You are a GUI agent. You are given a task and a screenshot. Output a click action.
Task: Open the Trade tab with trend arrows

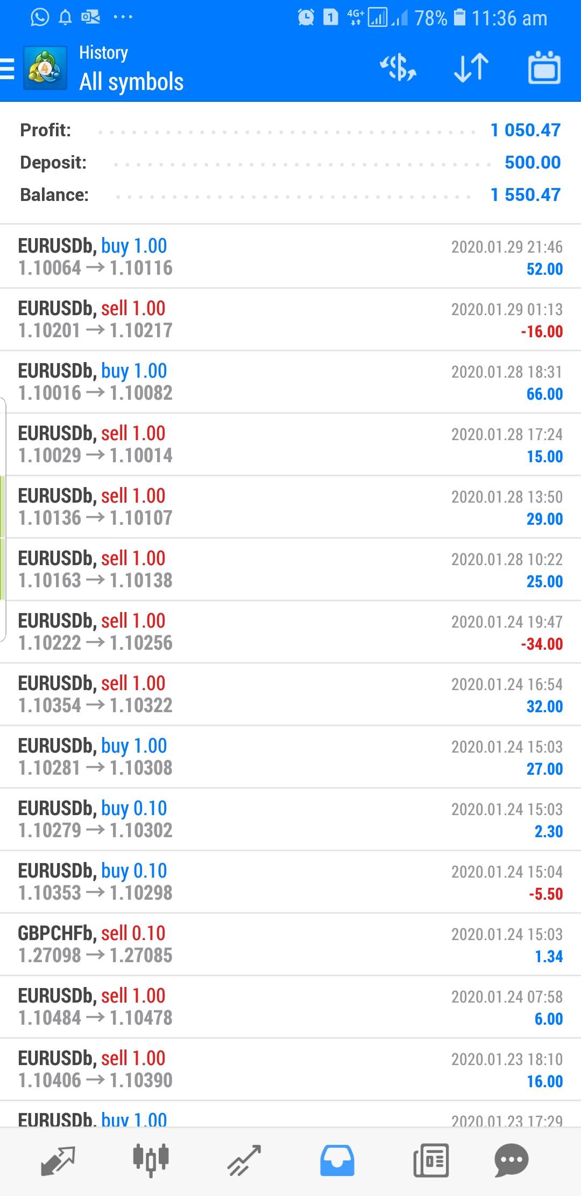tap(244, 1160)
